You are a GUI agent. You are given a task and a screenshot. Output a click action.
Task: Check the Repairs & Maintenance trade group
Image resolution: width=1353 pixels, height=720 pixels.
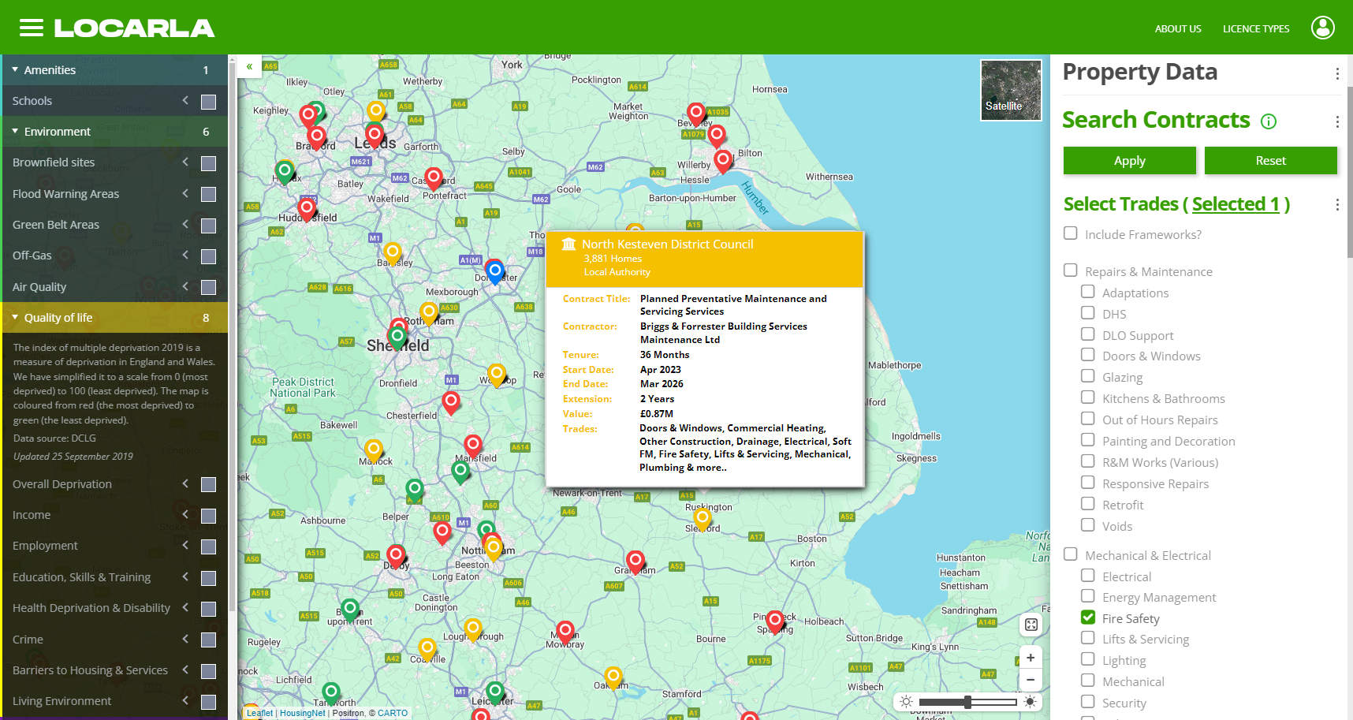pos(1071,270)
